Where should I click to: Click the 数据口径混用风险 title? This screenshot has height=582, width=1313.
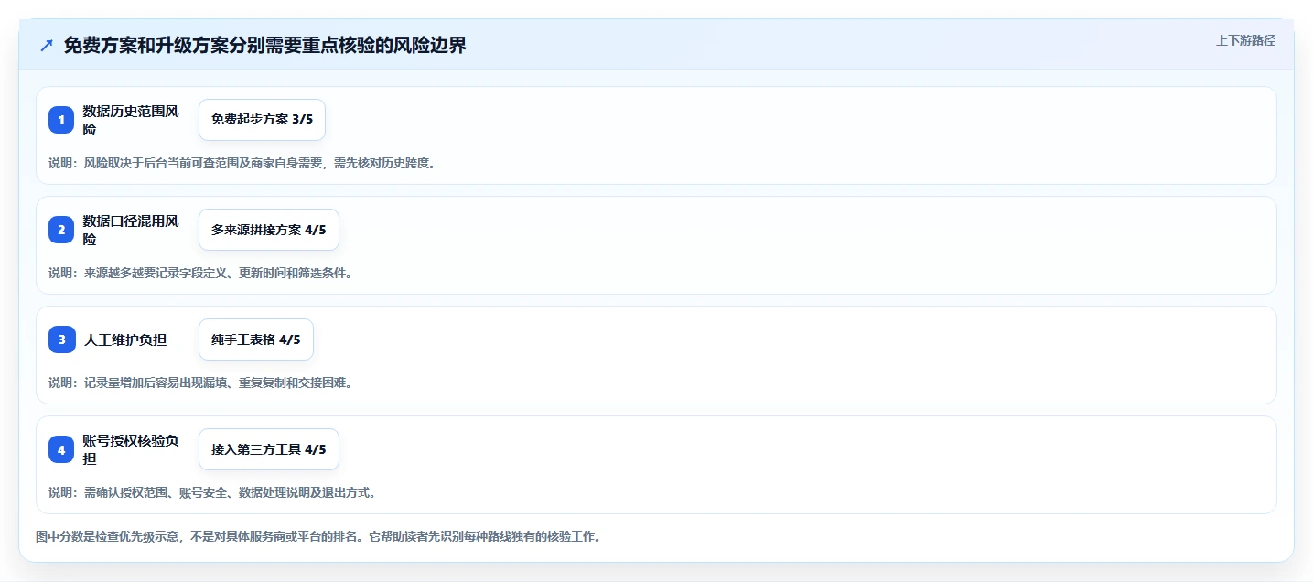[x=131, y=230]
